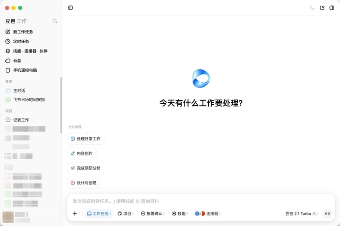Screen dimensions: 340x226
Task: Toggle the right side panel icon
Action: 332,8
